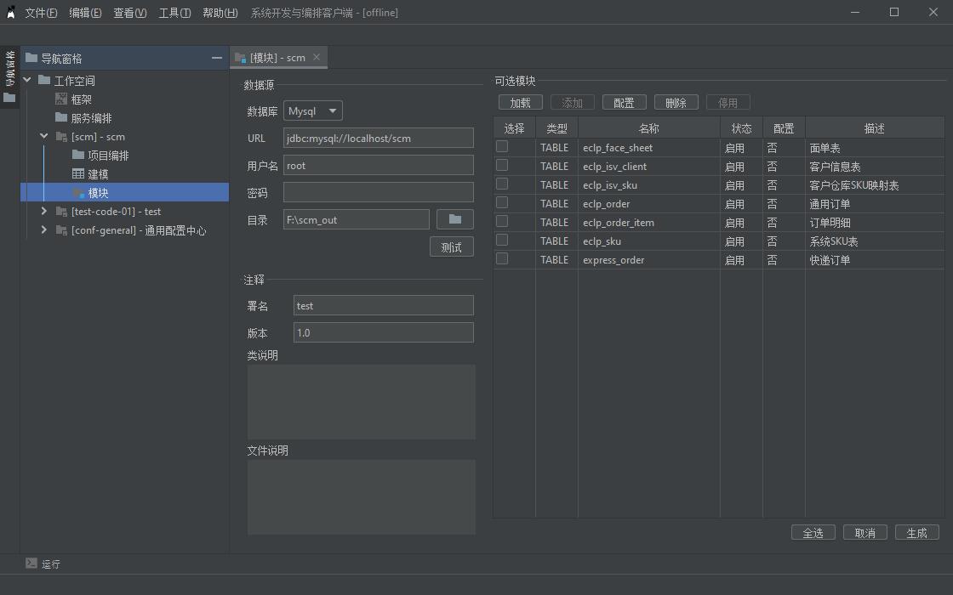The image size is (953, 595).
Task: Click the folder icon on left sidebar strip
Action: (9, 98)
